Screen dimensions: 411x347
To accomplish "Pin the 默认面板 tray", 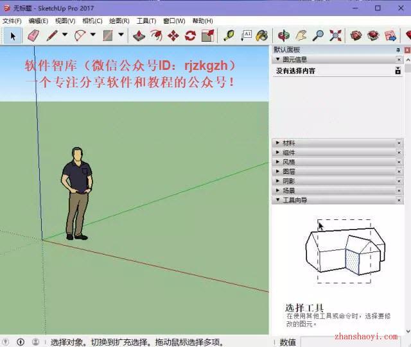I will click(398, 49).
